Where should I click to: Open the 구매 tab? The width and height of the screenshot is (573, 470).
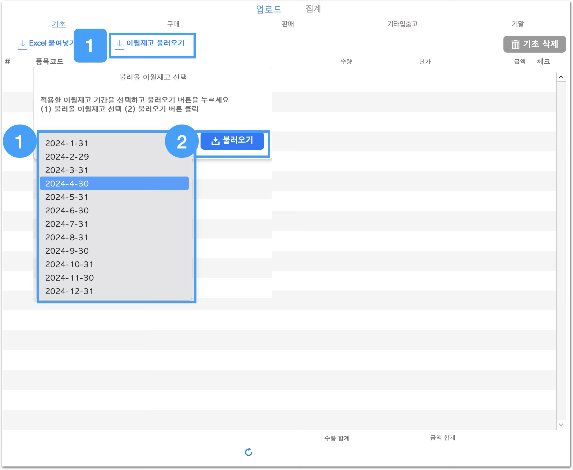point(173,24)
